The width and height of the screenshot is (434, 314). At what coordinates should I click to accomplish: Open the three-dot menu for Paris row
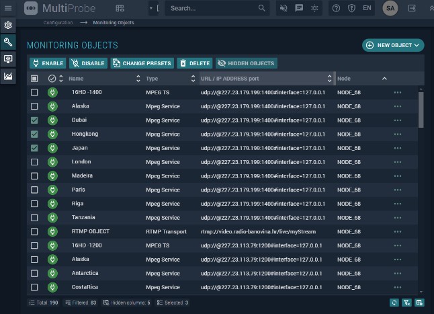point(398,190)
